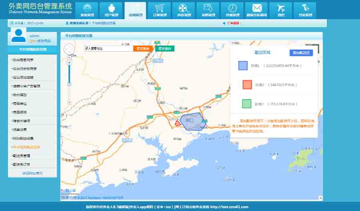This screenshot has width=360, height=211.
Task: Click the airplane icon in top navigation
Action: click(281, 10)
